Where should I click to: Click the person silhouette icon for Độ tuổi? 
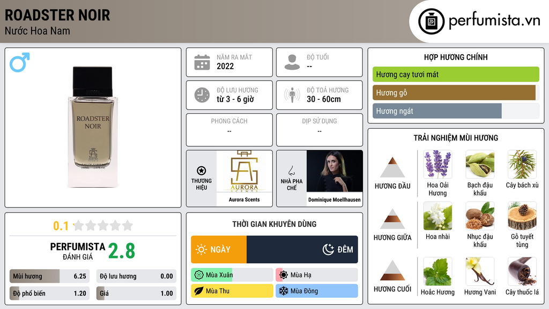pyautogui.click(x=292, y=62)
